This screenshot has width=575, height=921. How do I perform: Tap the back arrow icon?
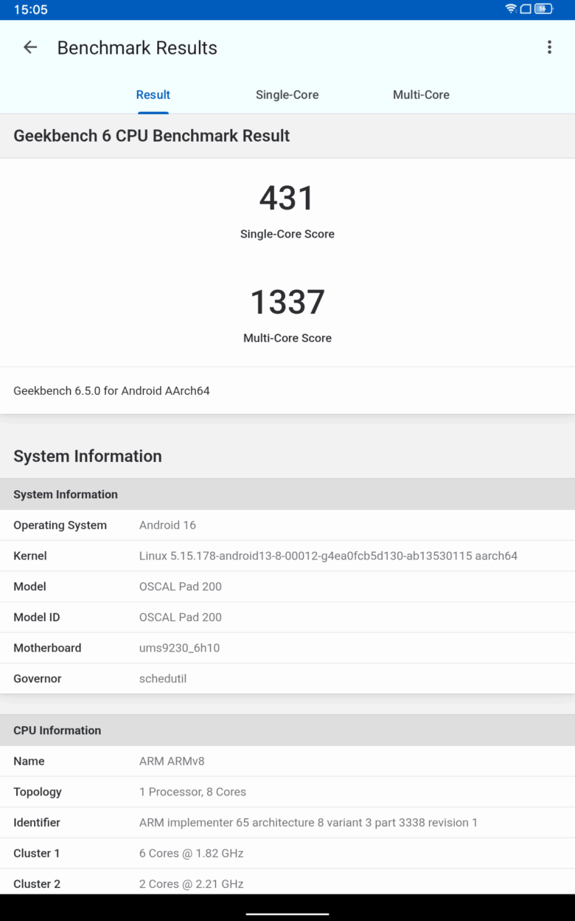coord(30,47)
